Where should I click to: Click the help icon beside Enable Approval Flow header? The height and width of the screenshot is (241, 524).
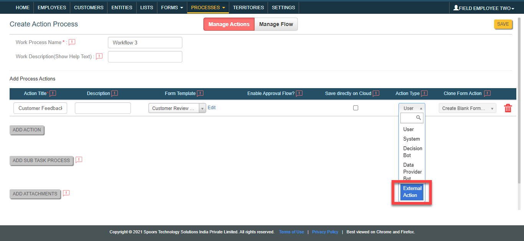(299, 93)
